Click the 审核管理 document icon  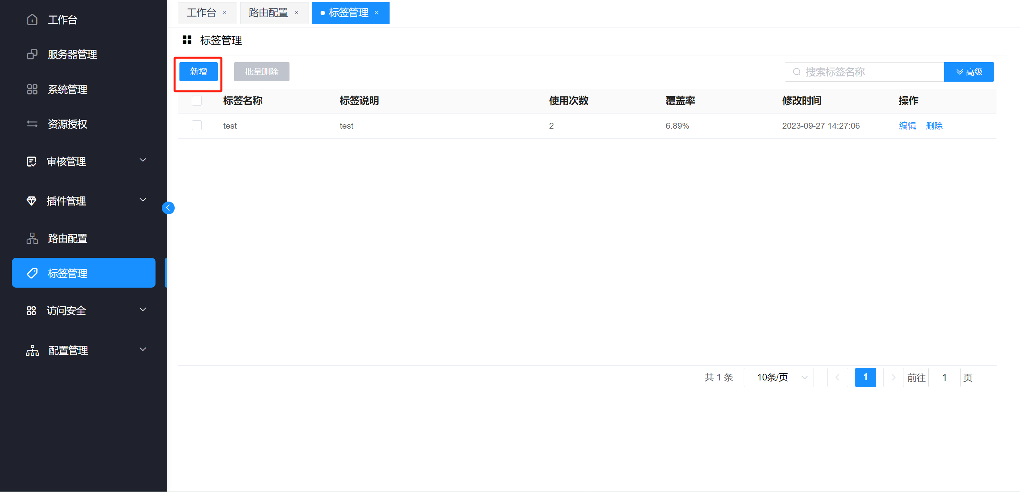click(x=32, y=161)
